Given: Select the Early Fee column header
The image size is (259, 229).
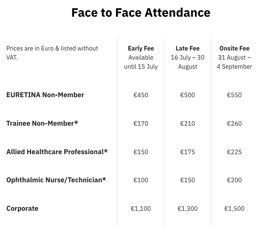Looking at the screenshot, I should [141, 48].
